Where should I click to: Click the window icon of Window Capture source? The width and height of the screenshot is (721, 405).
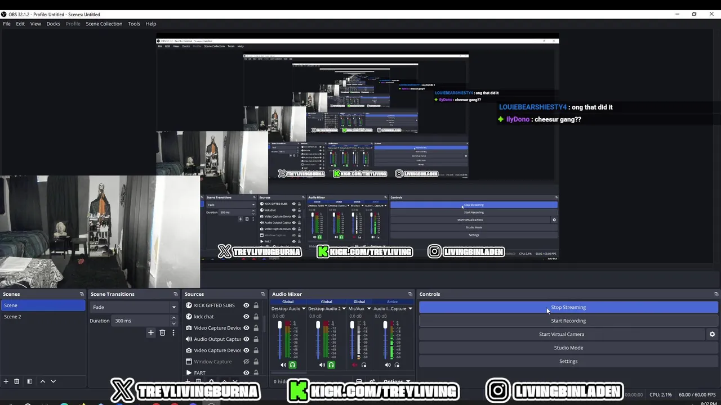189,362
